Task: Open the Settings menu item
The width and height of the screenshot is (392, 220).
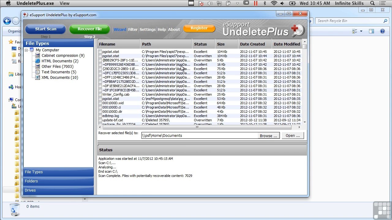Action: click(148, 30)
